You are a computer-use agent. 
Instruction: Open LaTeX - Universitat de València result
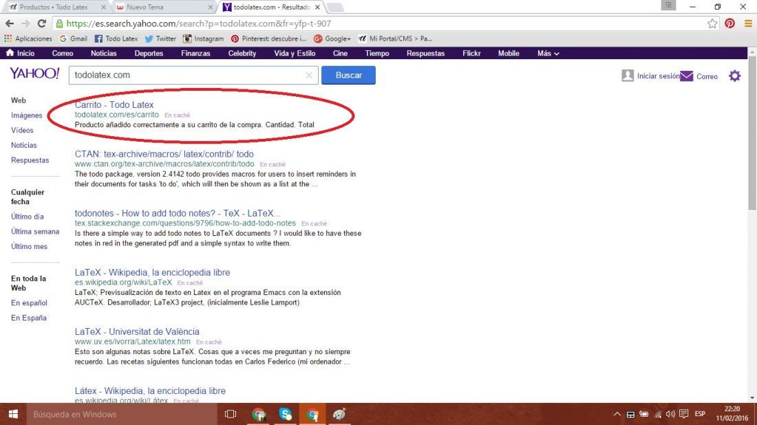[x=137, y=332]
